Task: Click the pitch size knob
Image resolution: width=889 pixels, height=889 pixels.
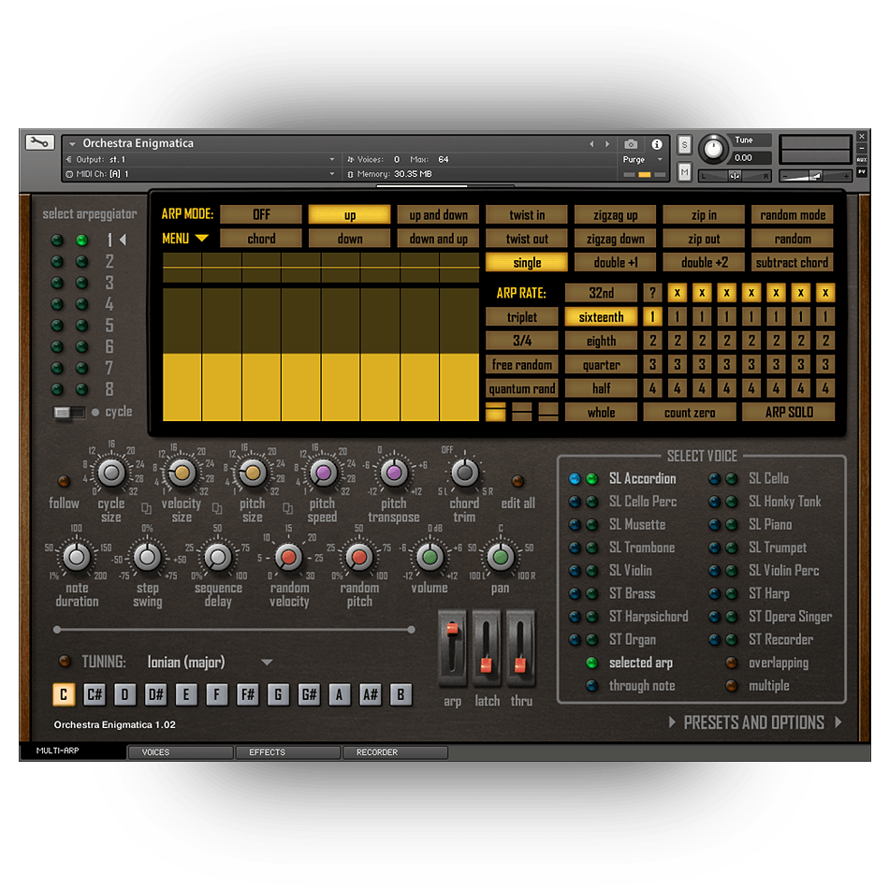Action: [x=253, y=473]
